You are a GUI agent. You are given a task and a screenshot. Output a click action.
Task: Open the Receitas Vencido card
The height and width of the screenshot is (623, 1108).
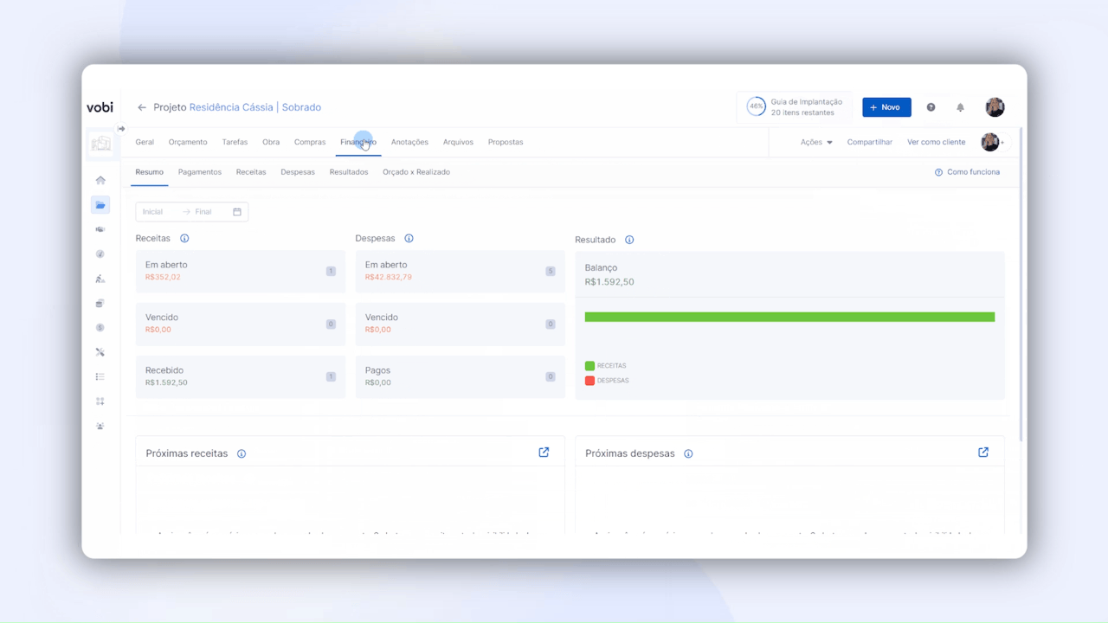click(241, 324)
